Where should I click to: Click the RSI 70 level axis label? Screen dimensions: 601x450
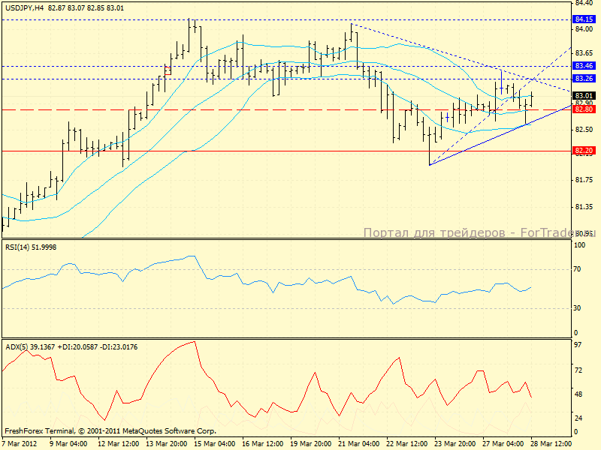click(x=579, y=268)
